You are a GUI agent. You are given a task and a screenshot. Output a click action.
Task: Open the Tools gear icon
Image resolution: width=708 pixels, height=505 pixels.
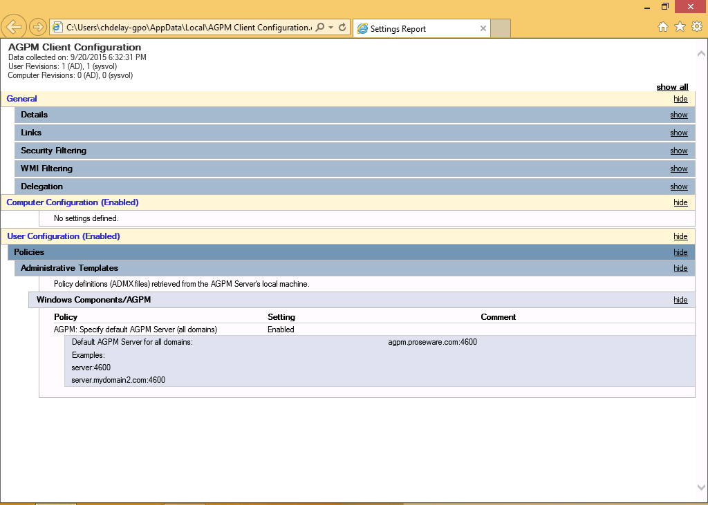point(696,27)
